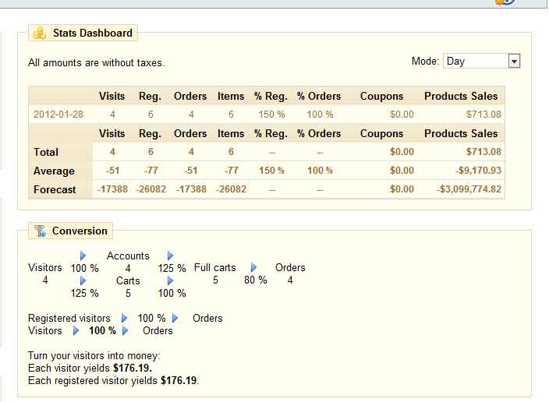
Task: Click the $713.08 value in the Total row
Action: pos(483,152)
